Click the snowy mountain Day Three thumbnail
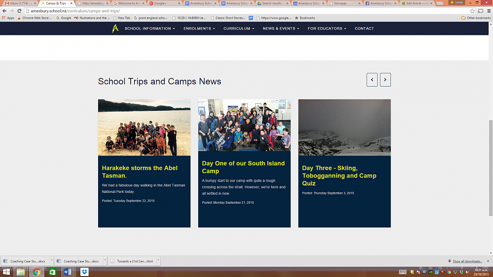 point(344,127)
